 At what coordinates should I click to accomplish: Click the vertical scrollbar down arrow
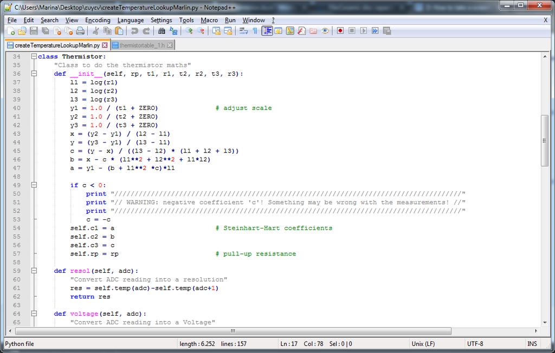545,322
